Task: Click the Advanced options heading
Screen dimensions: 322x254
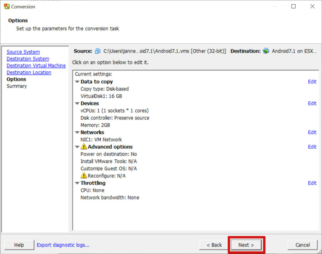Action: pos(110,147)
